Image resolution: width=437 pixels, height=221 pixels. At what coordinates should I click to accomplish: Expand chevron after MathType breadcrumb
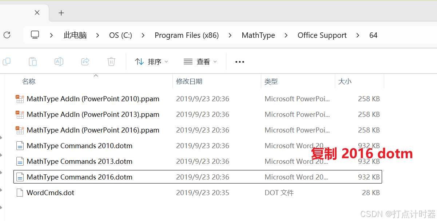coord(286,35)
